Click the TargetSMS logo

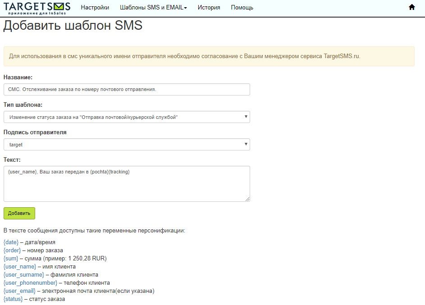click(37, 8)
